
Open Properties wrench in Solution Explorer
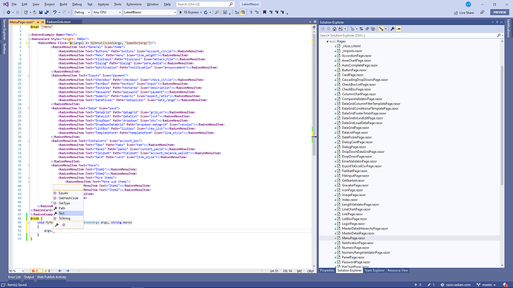click(x=393, y=29)
